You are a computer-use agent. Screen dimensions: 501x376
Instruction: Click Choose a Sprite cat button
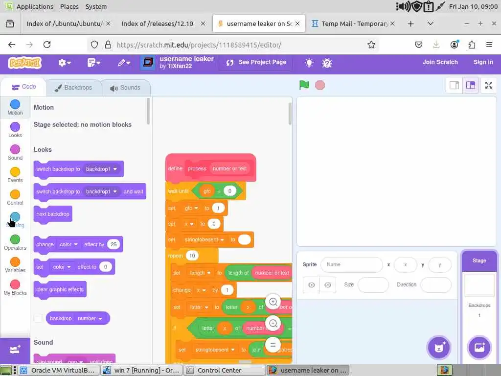439,347
